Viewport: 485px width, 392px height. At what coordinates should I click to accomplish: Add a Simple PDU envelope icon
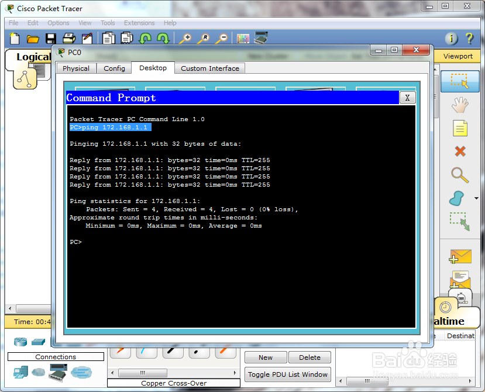[460, 256]
